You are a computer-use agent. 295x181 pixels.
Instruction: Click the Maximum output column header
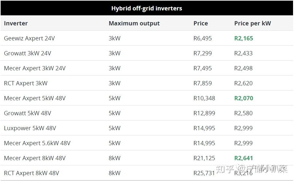[134, 23]
